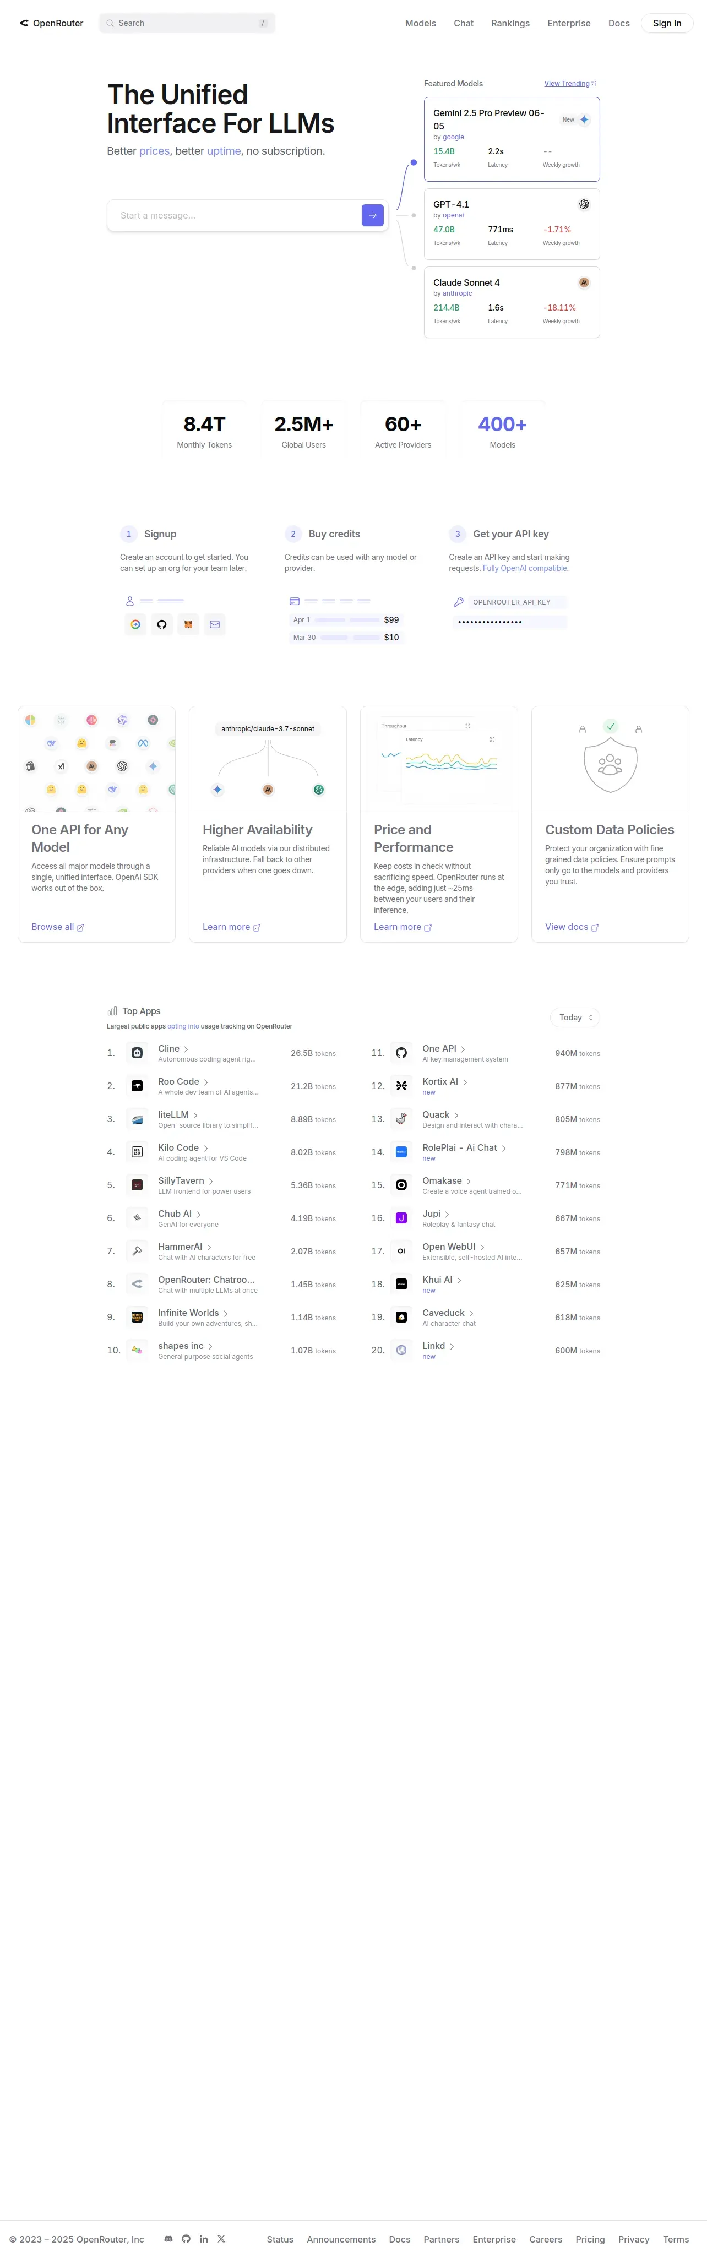Click the OpenAI icon on GPT-4.1 card
The image size is (707, 2258).
[x=584, y=204]
